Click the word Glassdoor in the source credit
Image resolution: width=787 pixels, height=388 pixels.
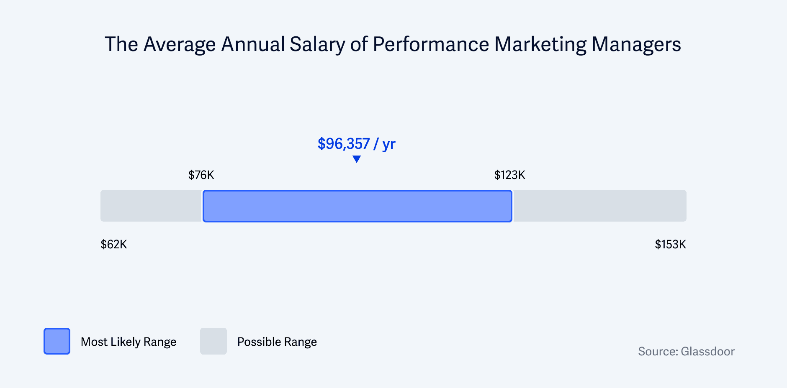(707, 351)
